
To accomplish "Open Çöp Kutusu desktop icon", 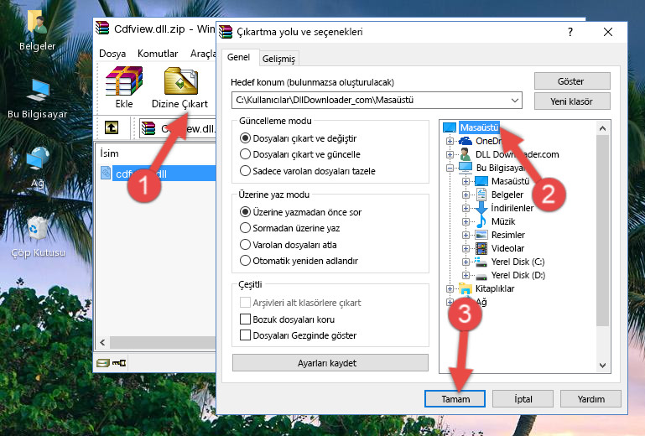I will [38, 237].
